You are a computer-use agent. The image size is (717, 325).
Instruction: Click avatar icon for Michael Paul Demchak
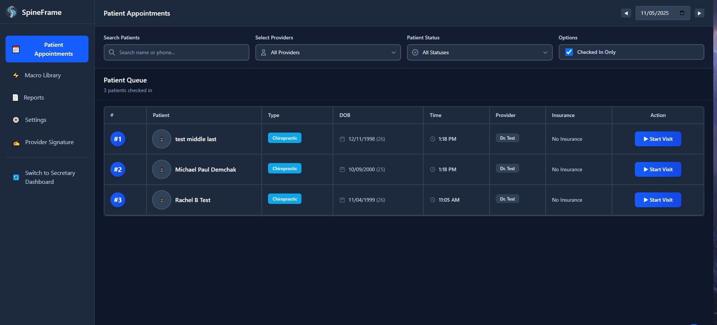pos(161,169)
